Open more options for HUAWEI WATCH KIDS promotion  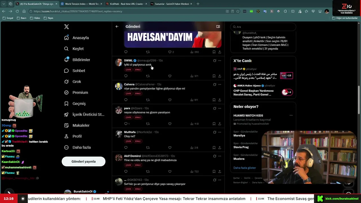(291, 115)
